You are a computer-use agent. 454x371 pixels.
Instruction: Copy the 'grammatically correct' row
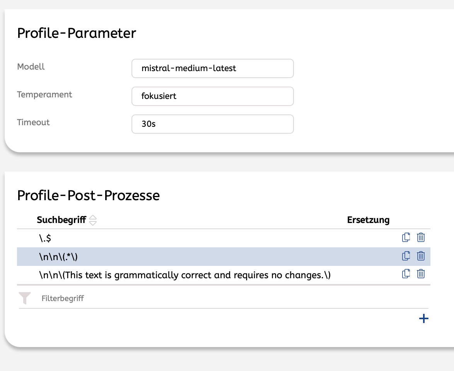click(x=406, y=274)
